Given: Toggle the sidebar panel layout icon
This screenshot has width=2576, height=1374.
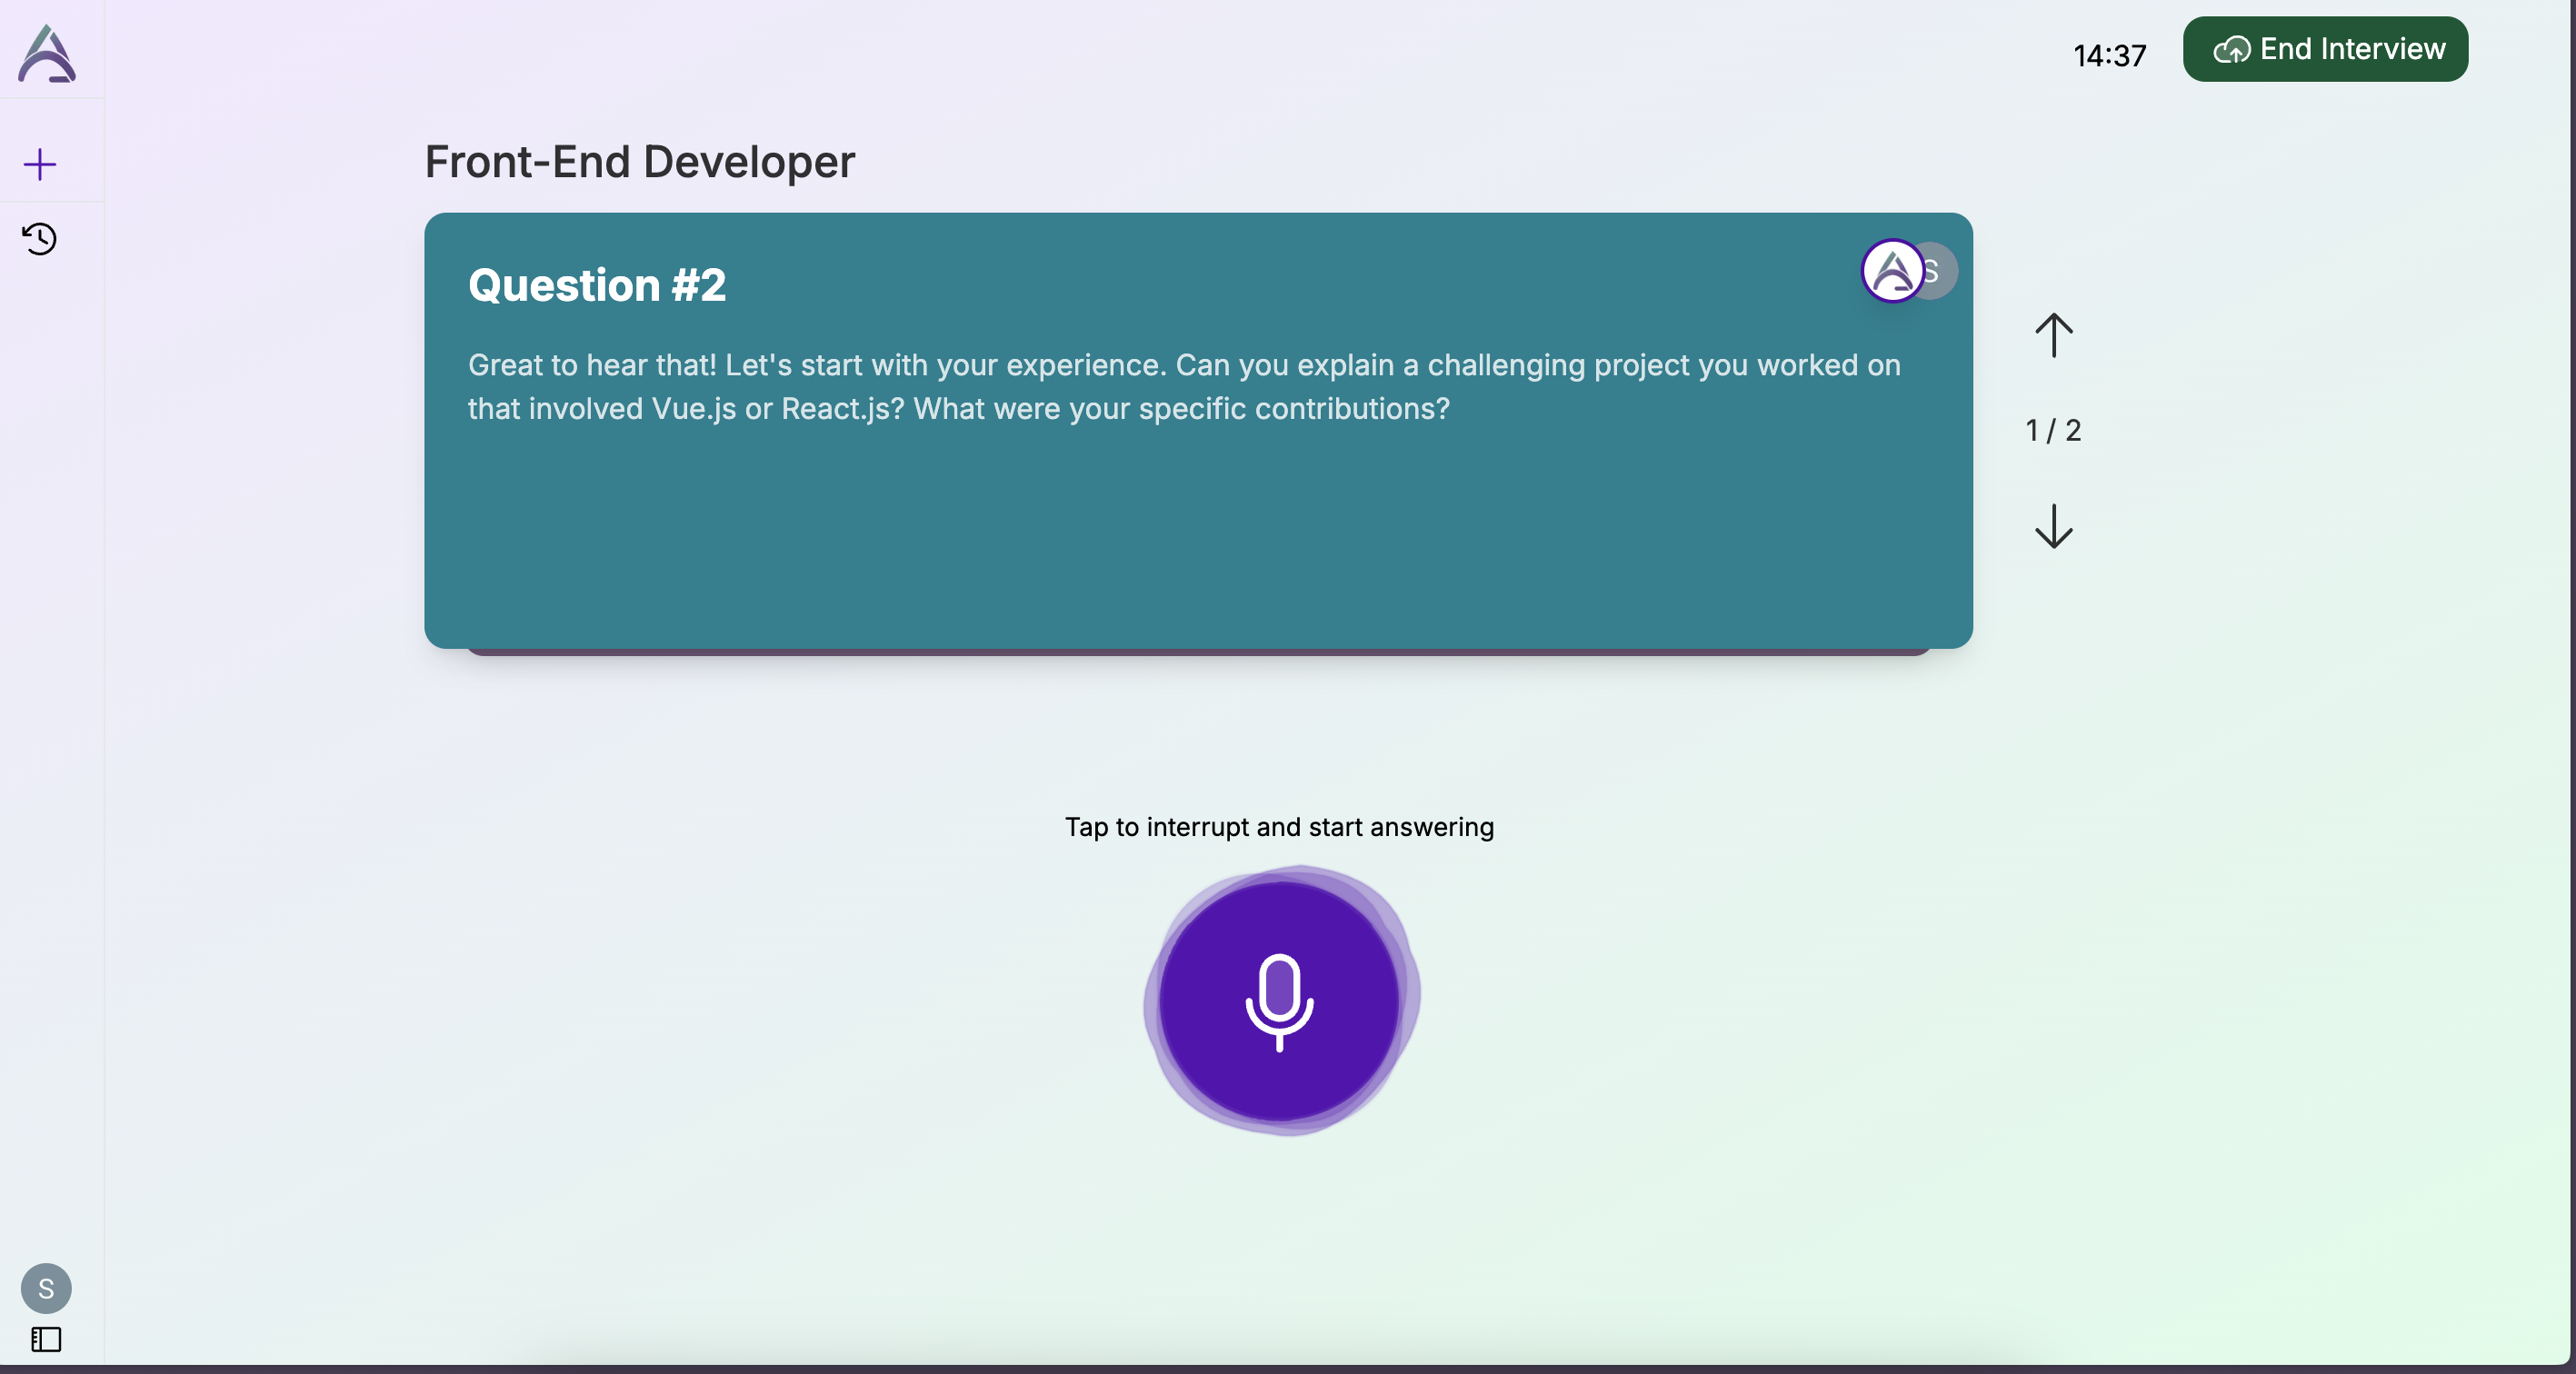Looking at the screenshot, I should [46, 1339].
